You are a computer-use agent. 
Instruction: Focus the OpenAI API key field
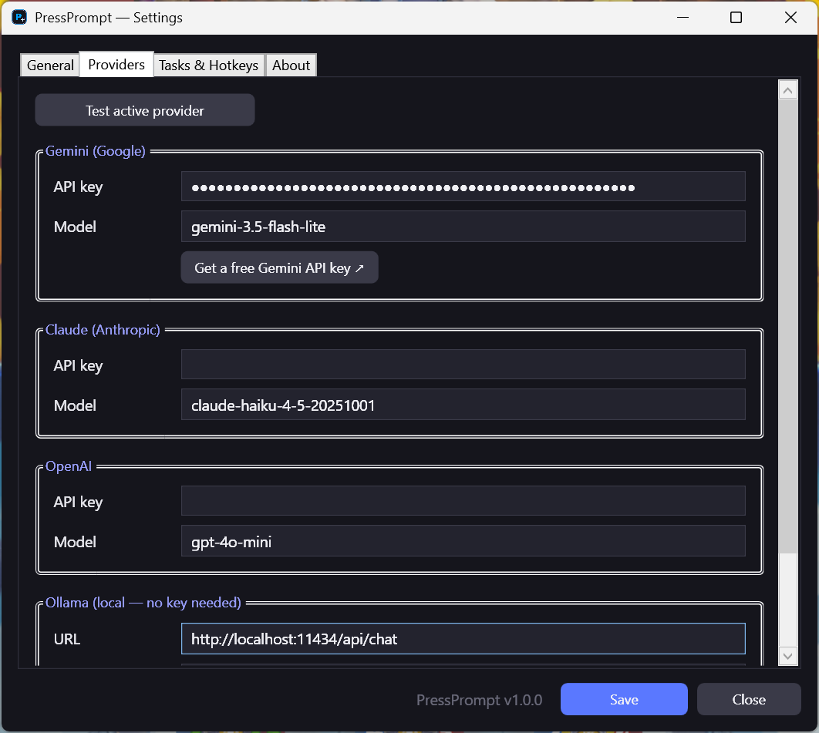(463, 501)
